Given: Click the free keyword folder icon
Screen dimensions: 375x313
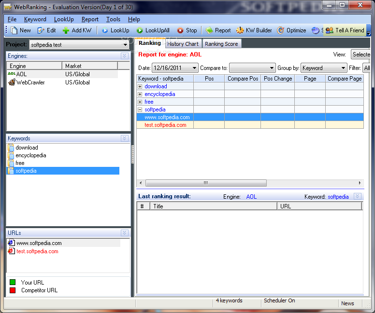Looking at the screenshot, I should click(x=11, y=163).
